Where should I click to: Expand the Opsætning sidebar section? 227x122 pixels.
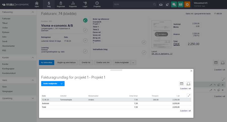click(33, 98)
